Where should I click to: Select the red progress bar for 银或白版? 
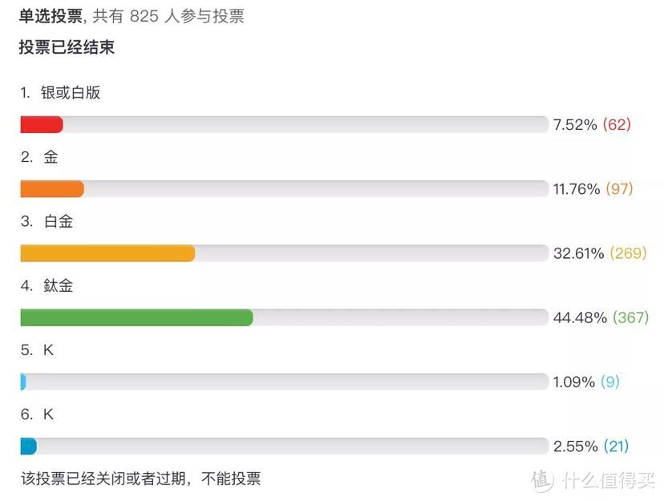click(40, 124)
